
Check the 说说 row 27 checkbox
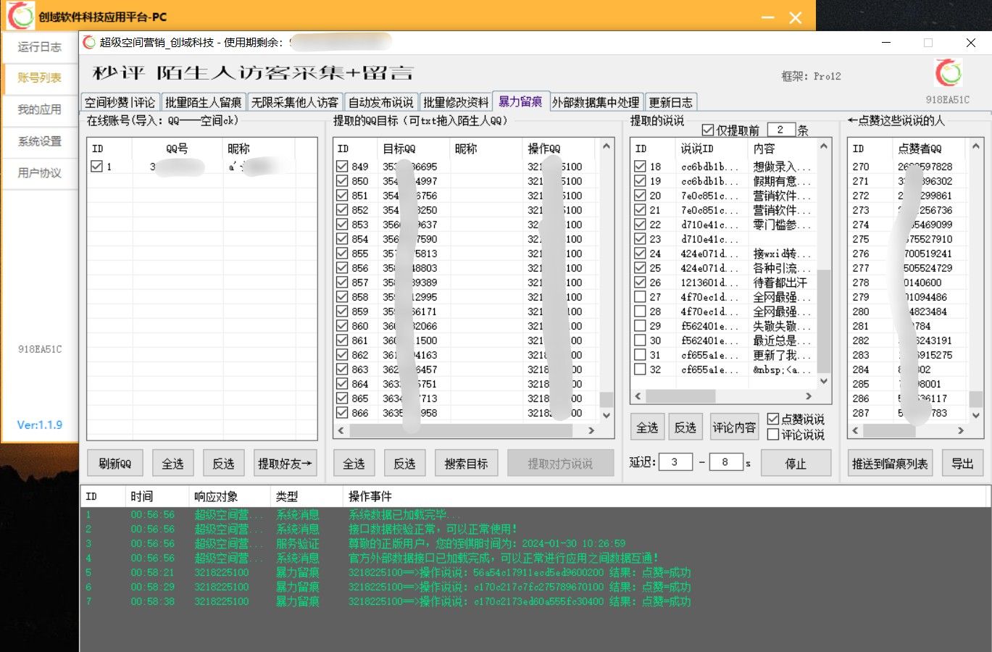640,297
